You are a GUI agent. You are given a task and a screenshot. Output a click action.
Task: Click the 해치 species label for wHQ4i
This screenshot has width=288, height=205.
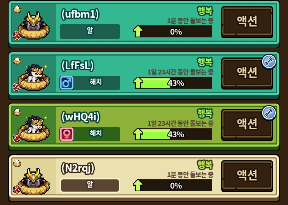[x=96, y=133]
